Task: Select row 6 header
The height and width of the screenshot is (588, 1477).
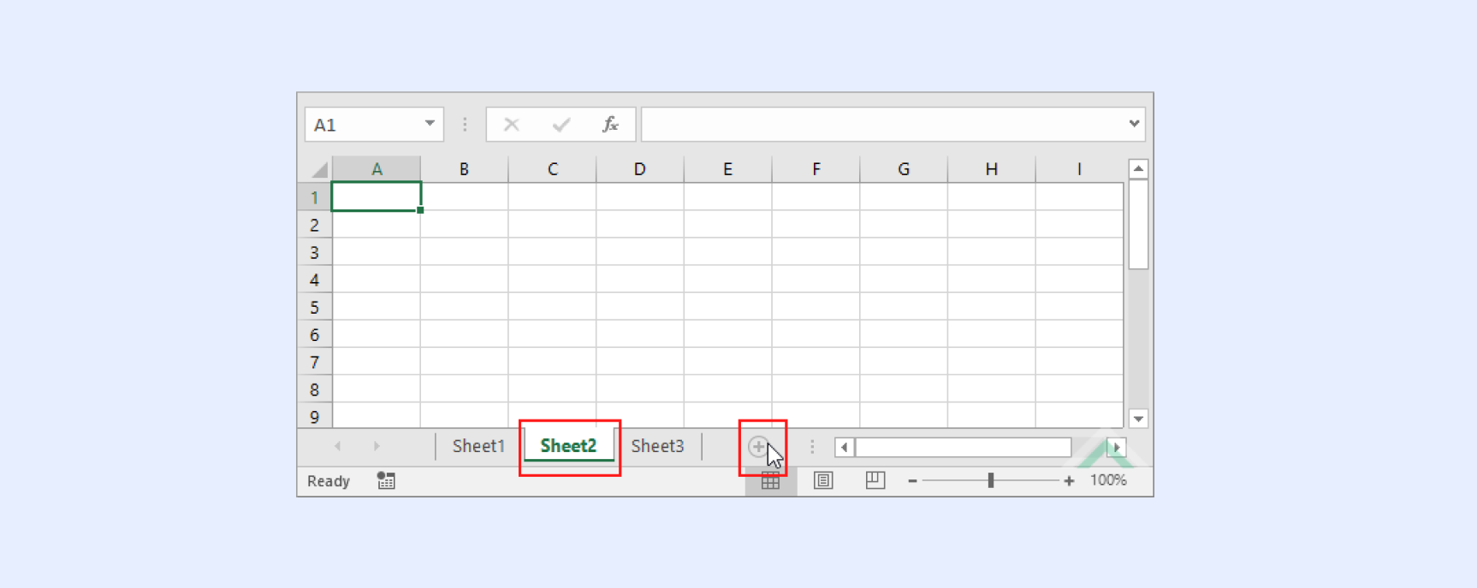Action: click(x=314, y=334)
